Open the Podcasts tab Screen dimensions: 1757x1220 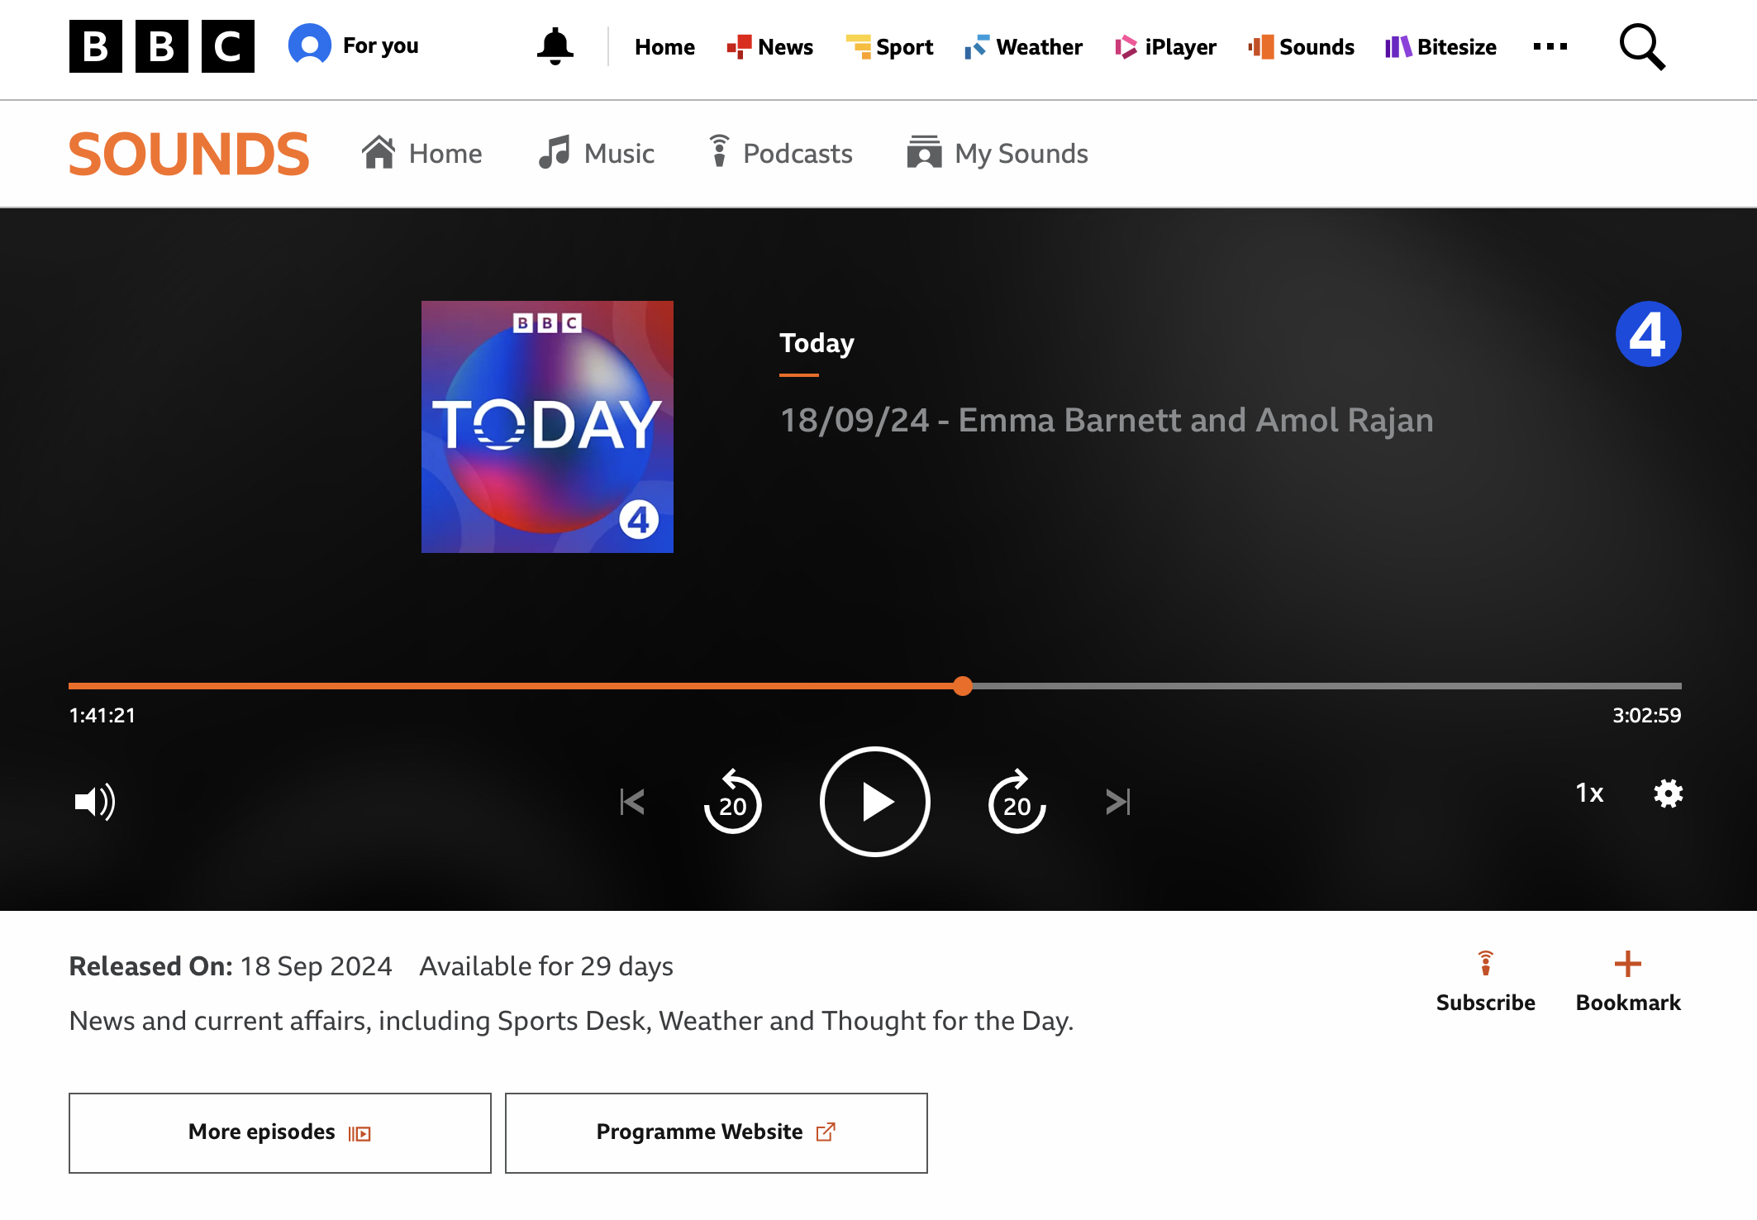780,154
